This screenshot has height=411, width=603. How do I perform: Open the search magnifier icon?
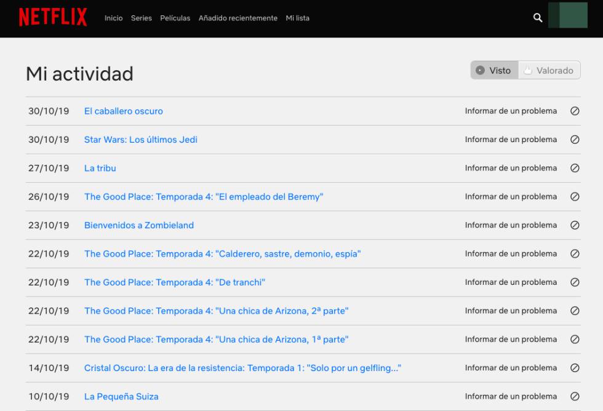538,18
